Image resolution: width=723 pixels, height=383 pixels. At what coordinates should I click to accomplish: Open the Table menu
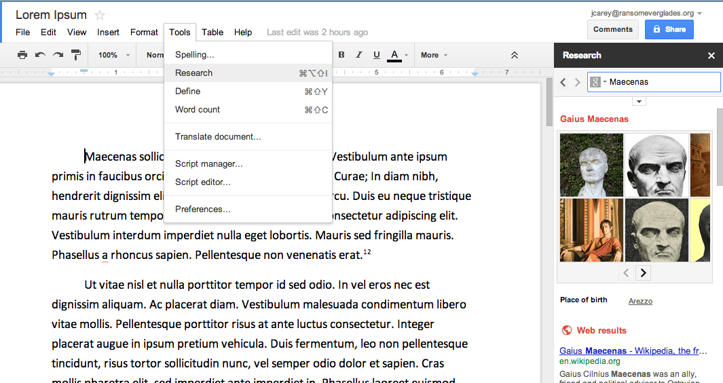pos(212,33)
